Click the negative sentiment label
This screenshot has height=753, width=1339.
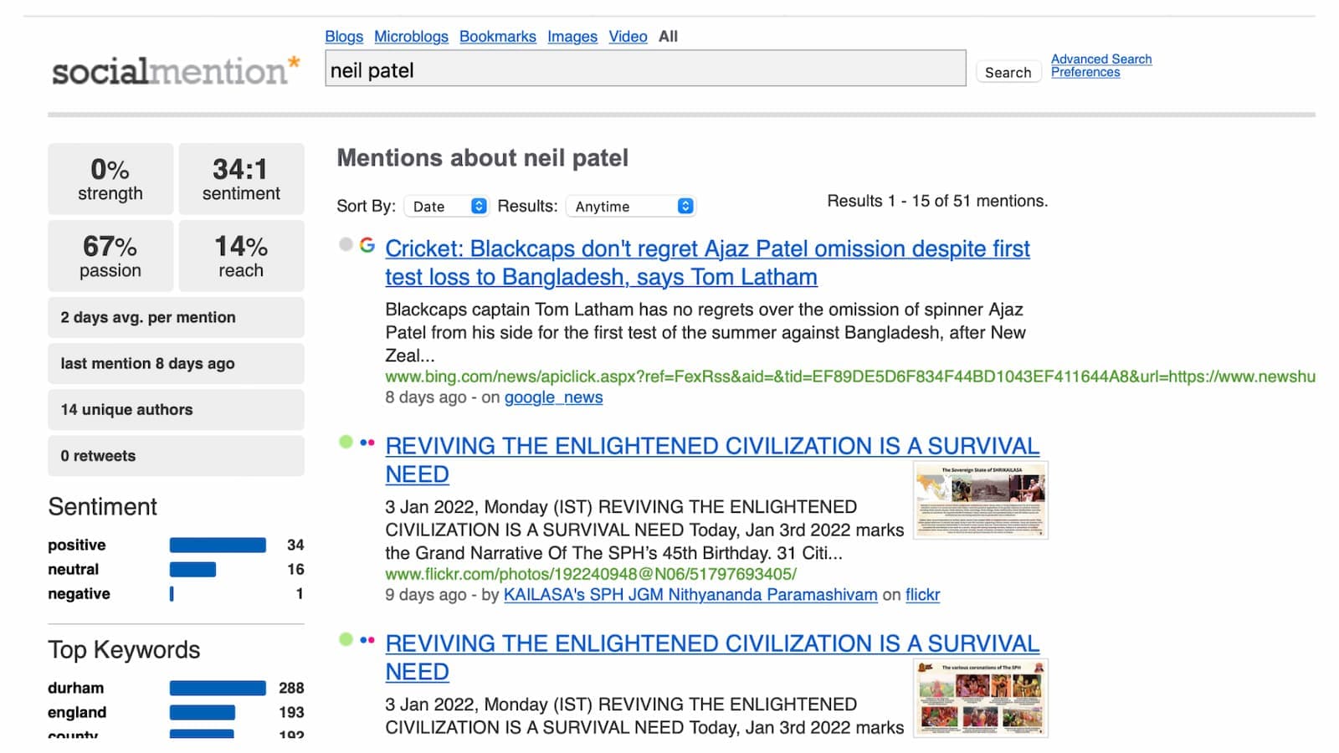tap(79, 593)
